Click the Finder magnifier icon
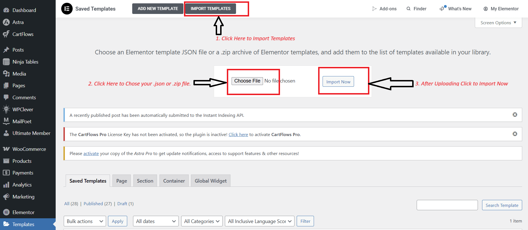 coord(409,9)
